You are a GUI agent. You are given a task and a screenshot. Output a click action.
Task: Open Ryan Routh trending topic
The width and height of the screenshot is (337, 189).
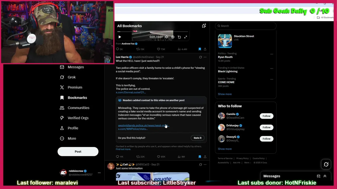click(225, 57)
